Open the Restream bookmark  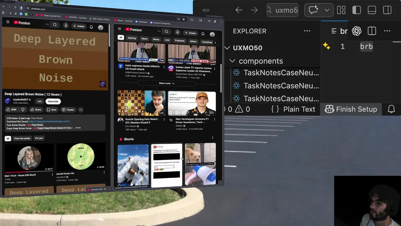tap(141, 22)
